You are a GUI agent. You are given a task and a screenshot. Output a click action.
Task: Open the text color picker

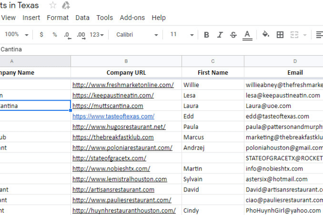click(247, 35)
